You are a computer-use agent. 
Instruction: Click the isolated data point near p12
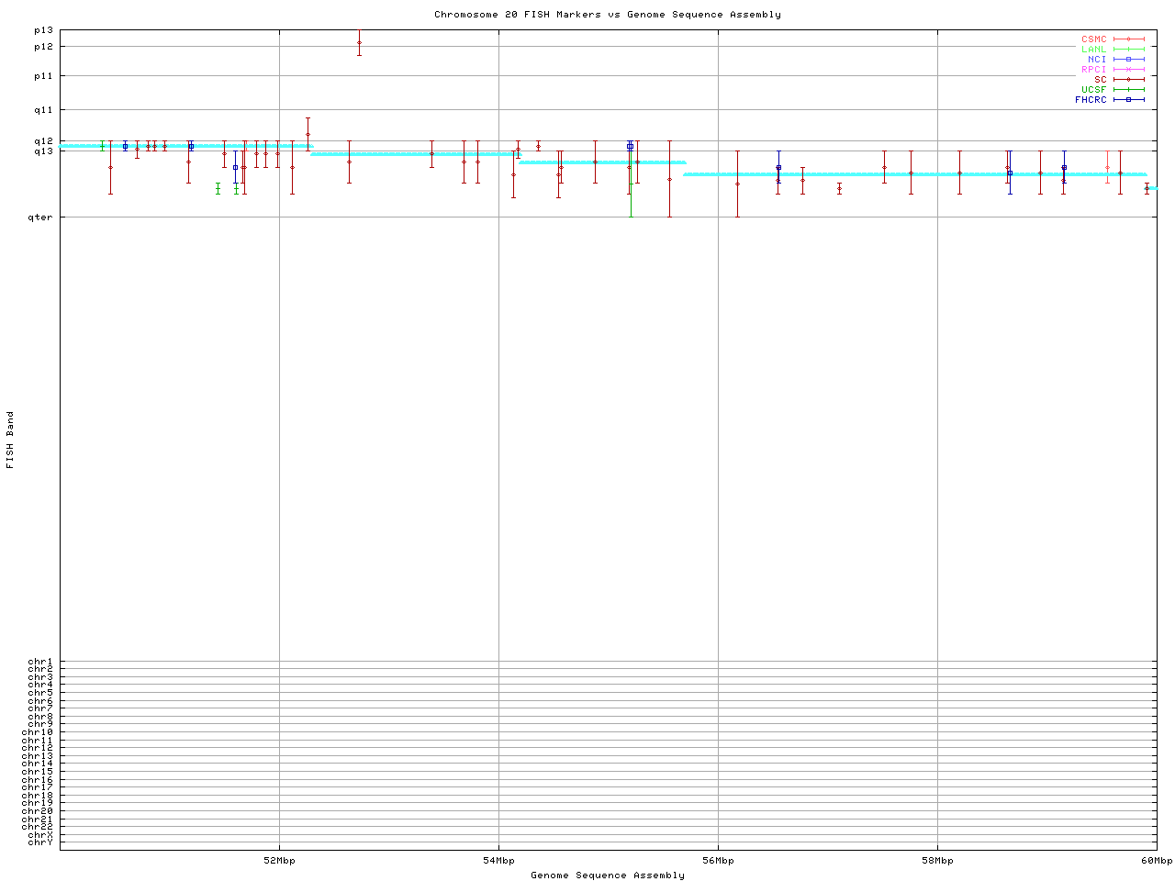pyautogui.click(x=359, y=42)
